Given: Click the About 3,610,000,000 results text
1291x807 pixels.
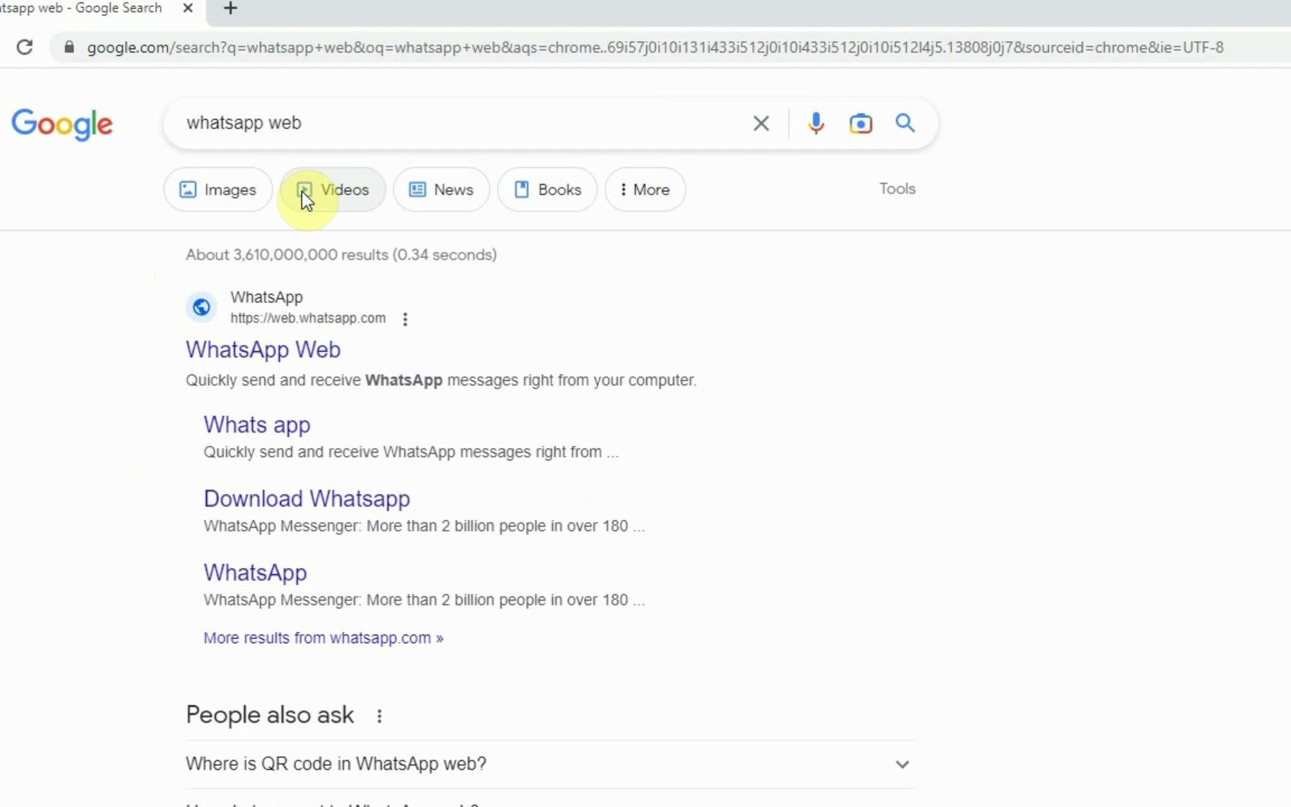Looking at the screenshot, I should [x=341, y=255].
